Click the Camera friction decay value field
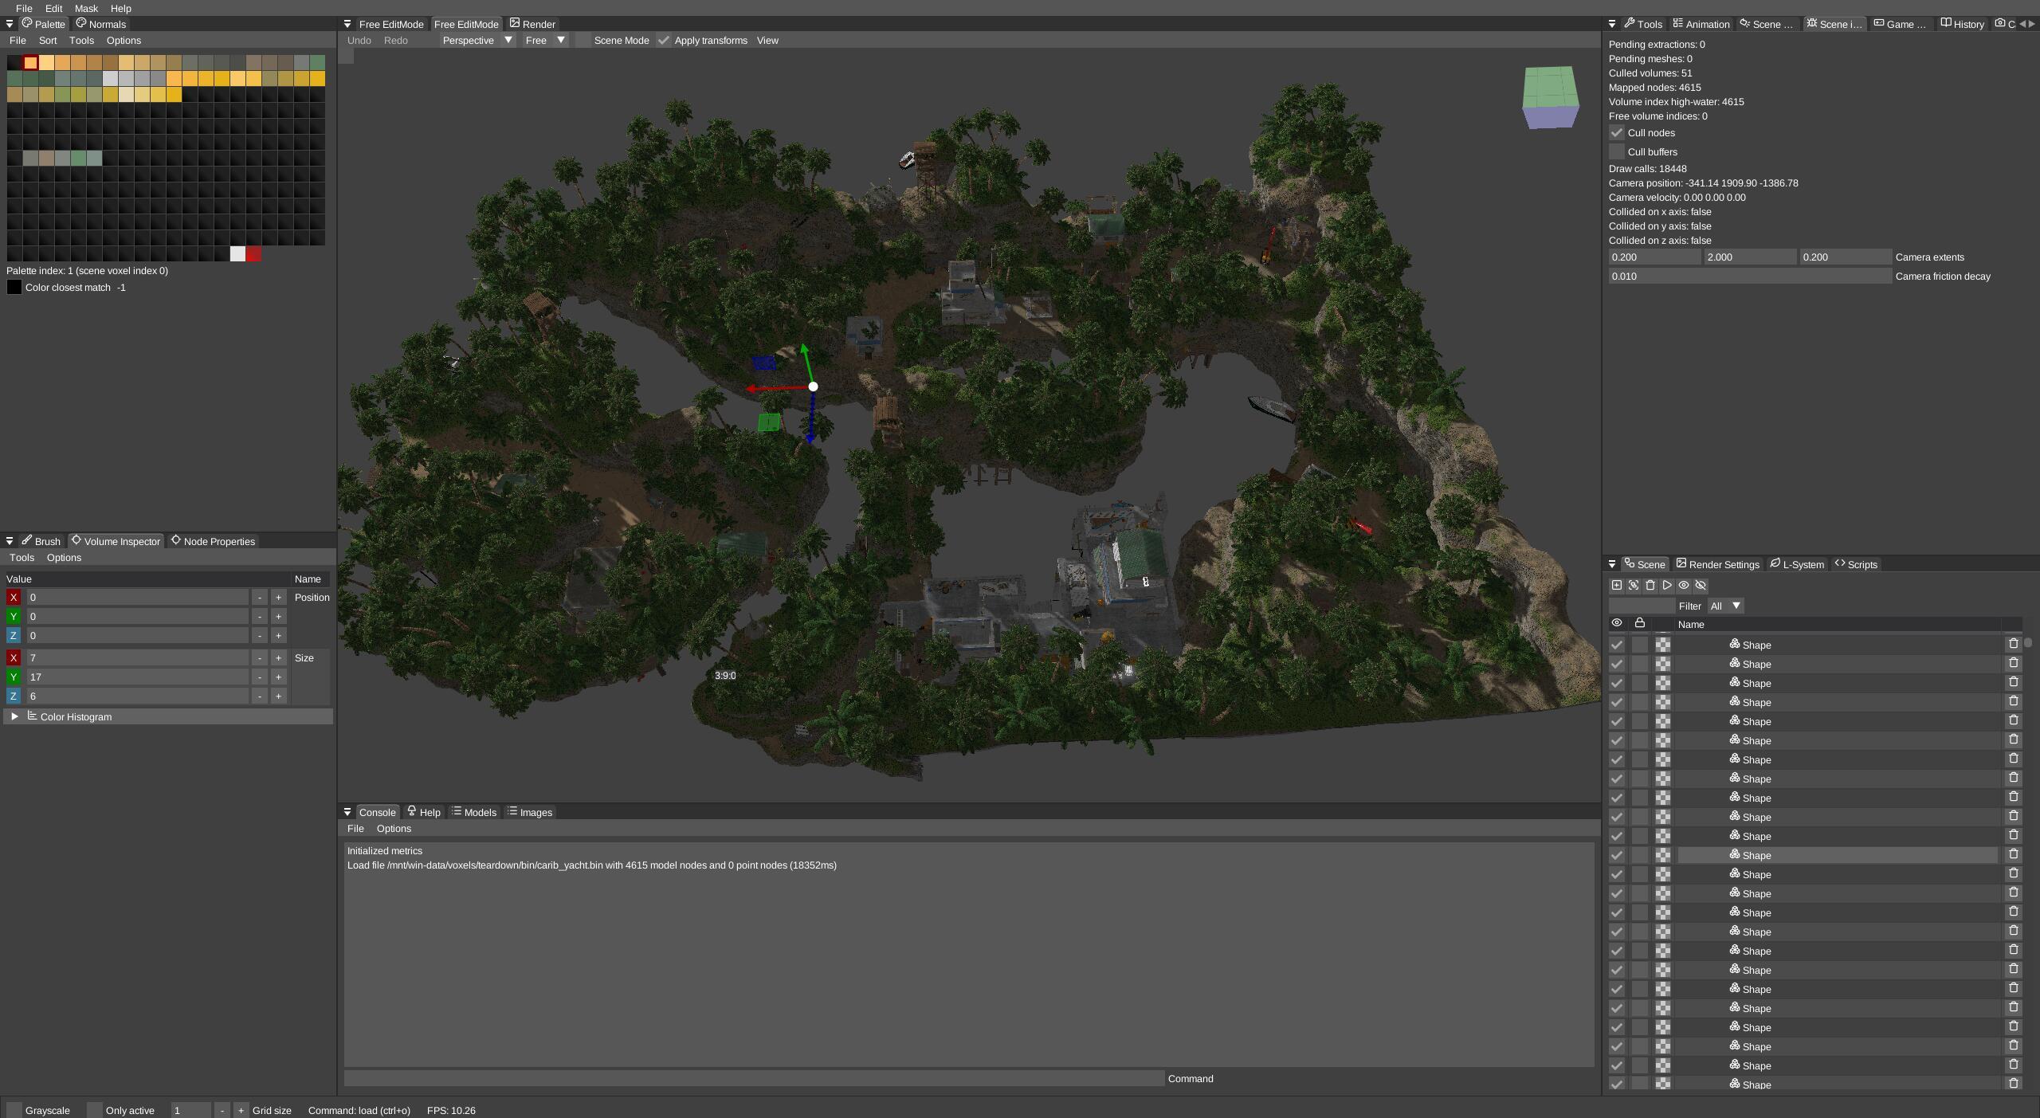This screenshot has height=1118, width=2040. tap(1750, 276)
